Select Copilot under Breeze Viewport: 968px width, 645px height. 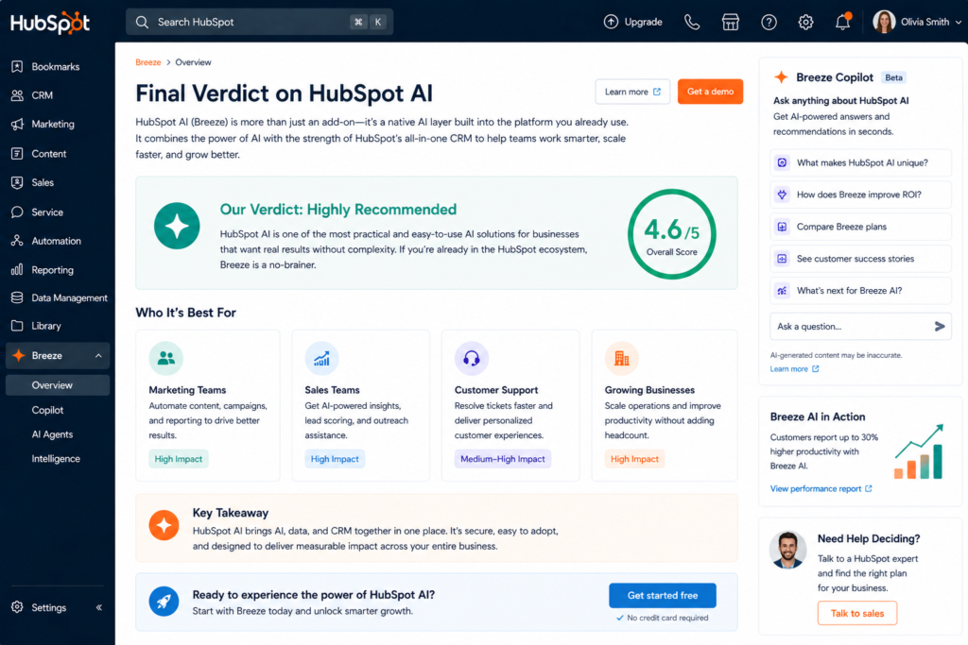(x=47, y=410)
